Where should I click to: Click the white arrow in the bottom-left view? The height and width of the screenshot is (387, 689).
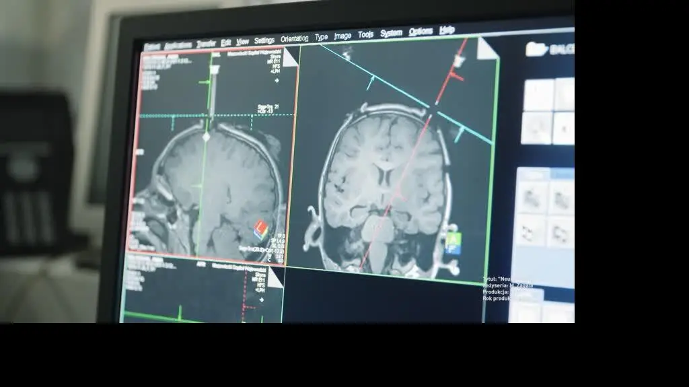click(x=262, y=300)
